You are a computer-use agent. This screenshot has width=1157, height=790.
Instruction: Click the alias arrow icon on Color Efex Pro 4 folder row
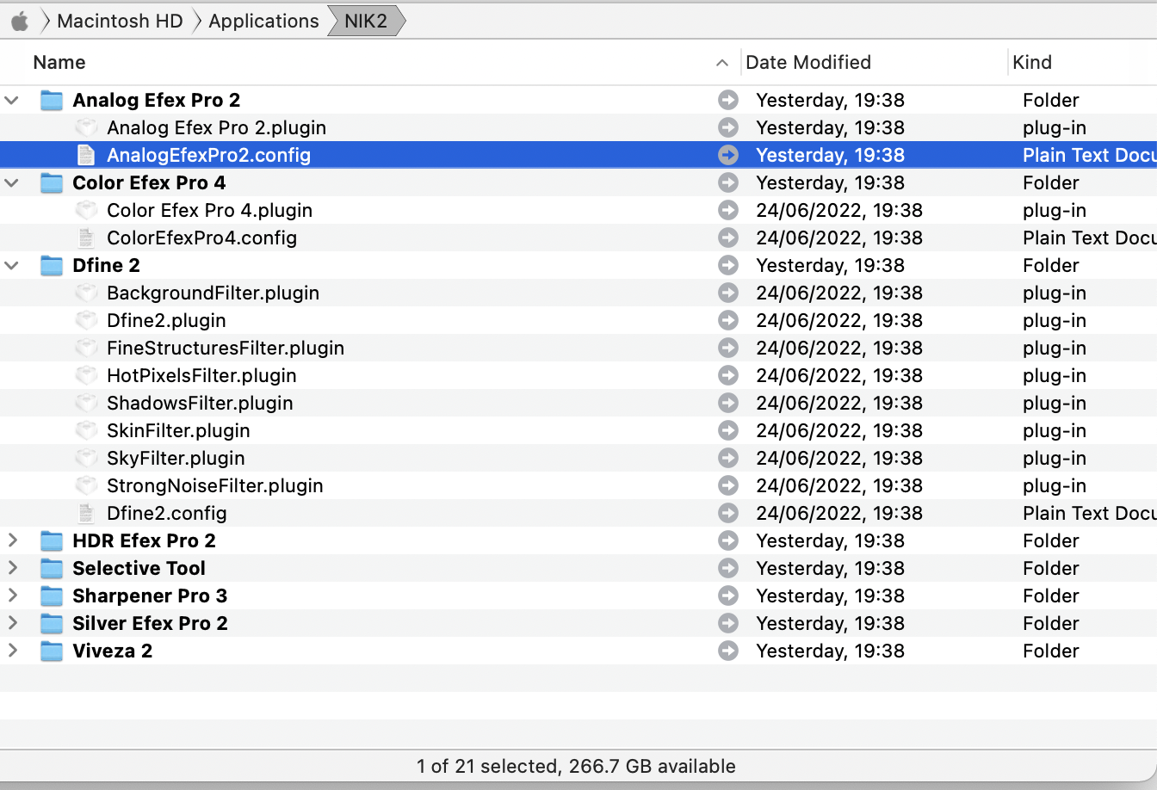point(728,182)
